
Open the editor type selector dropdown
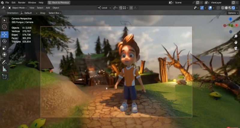coord(4,8)
